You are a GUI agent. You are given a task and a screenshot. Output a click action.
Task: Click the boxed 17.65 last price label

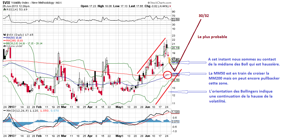pos(176,60)
